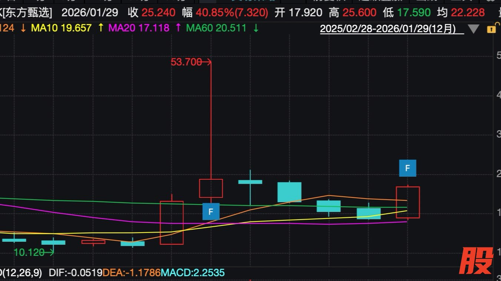
Task: Click the MACD:2.2535 value label
Action: tap(193, 273)
